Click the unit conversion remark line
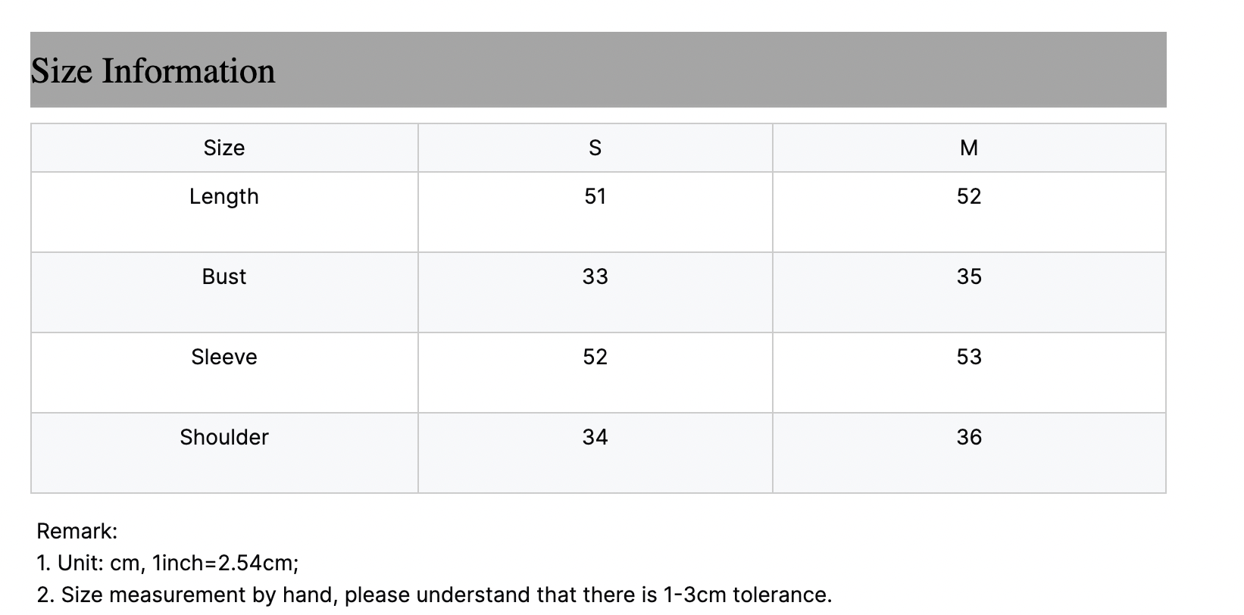The width and height of the screenshot is (1244, 615). [167, 563]
